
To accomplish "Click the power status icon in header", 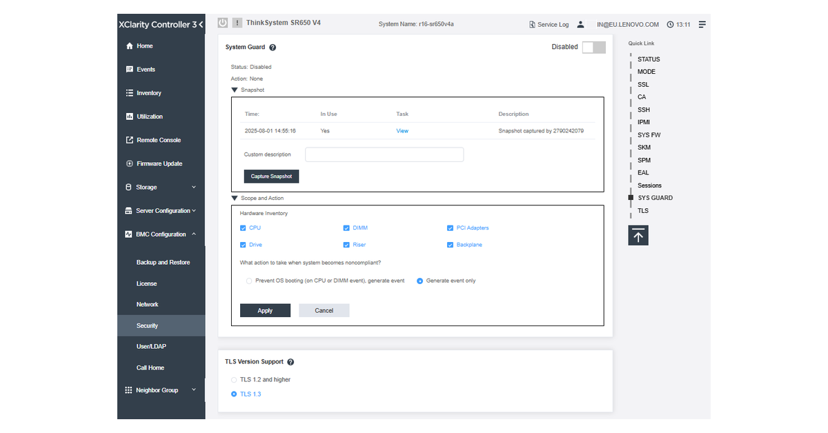I will 223,23.
